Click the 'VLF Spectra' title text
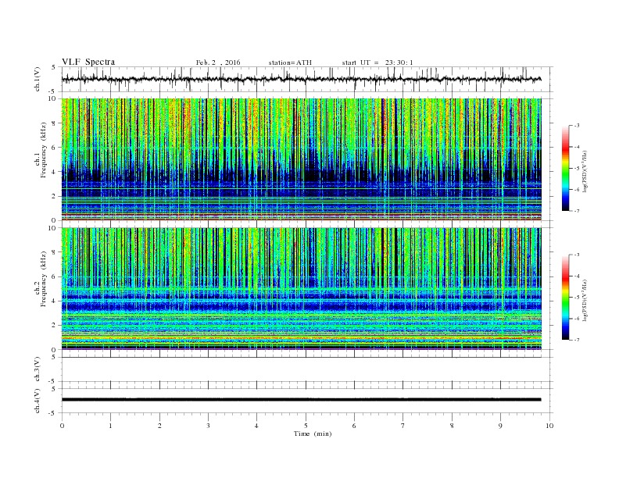This screenshot has width=619, height=478. tap(88, 62)
